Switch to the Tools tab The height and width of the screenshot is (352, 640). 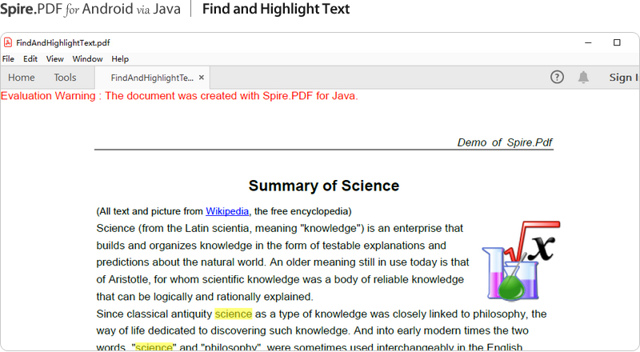click(65, 78)
